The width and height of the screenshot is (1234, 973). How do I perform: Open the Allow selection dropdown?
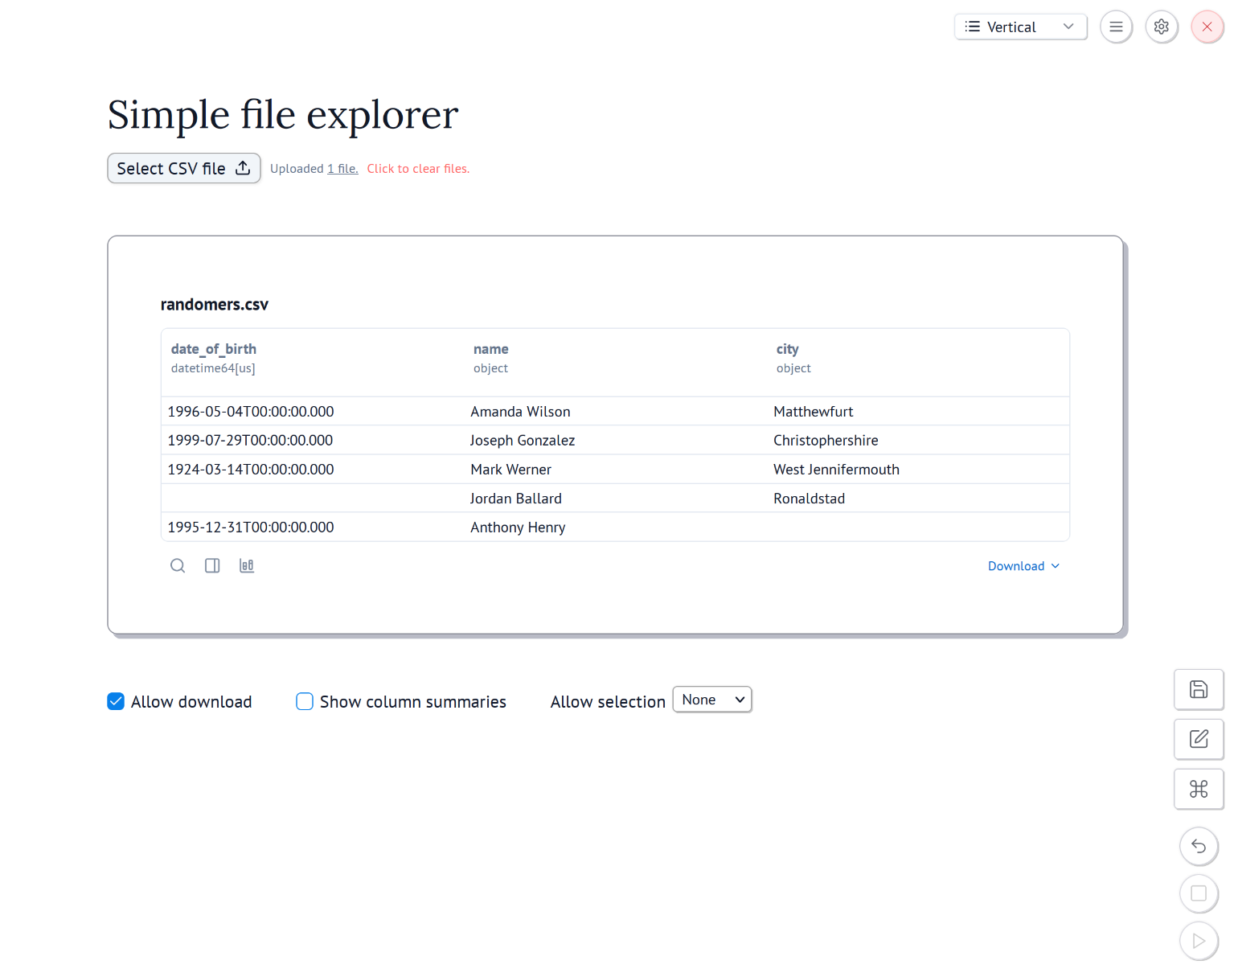(711, 700)
